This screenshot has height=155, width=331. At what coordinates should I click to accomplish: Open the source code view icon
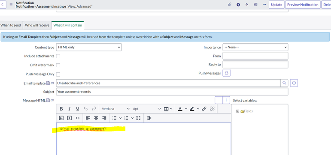(x=77, y=118)
